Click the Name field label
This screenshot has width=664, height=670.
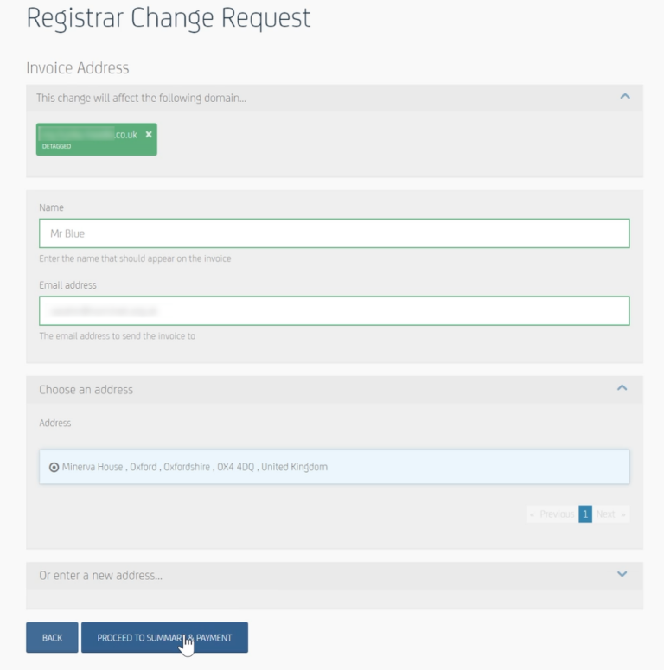(x=51, y=207)
